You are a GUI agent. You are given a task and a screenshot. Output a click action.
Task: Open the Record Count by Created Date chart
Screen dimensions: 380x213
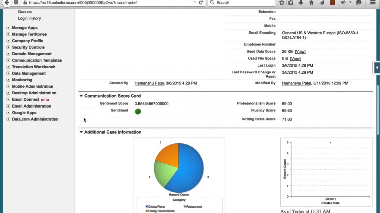coord(326,172)
